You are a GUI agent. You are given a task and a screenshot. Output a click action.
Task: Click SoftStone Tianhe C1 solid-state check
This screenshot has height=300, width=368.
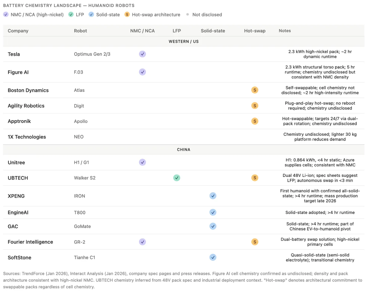(213, 257)
